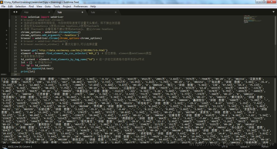Click the 'chrome_options.add_argument' code line
Viewport: 277px width, 149px height.
pos(50,35)
